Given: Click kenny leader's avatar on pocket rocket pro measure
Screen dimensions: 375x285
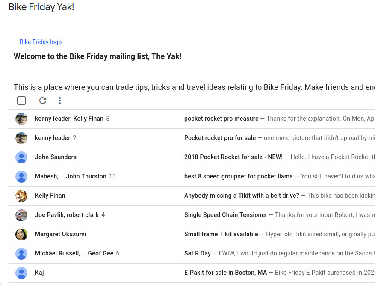Looking at the screenshot, I should (x=21, y=119).
